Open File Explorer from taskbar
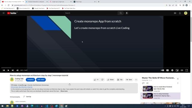The width and height of the screenshot is (192, 108). [7, 106]
